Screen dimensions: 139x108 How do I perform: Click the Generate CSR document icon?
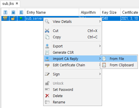click(x=47, y=52)
